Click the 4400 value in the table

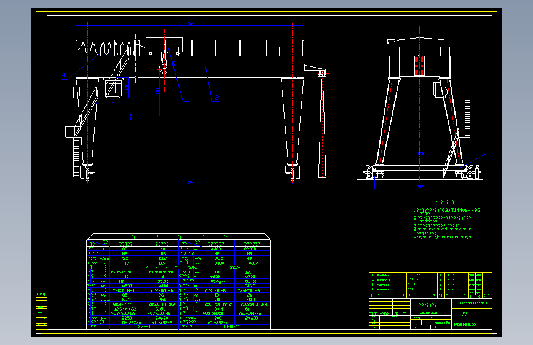(216, 249)
